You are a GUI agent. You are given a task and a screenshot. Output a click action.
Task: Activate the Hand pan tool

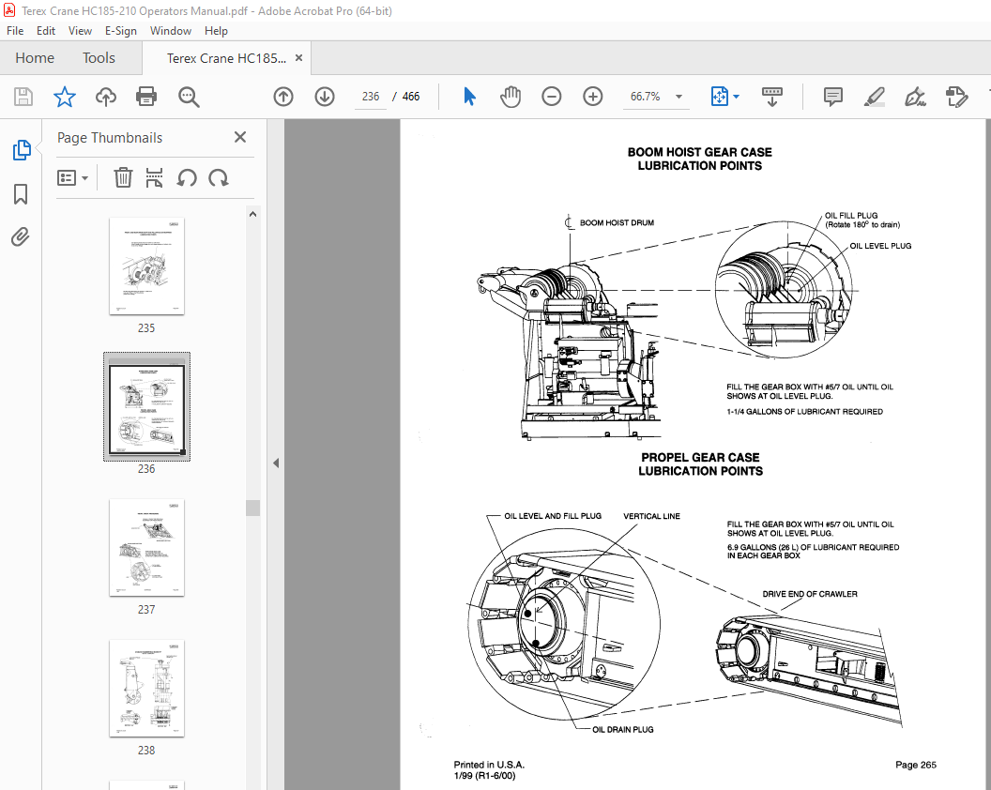tap(511, 97)
